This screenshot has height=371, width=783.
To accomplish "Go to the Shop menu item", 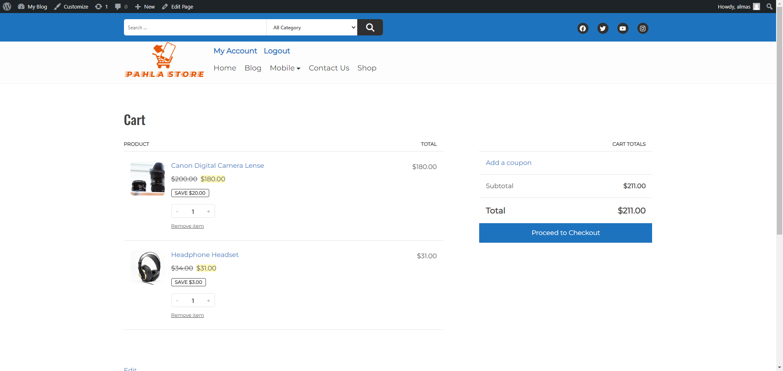I will (x=367, y=68).
